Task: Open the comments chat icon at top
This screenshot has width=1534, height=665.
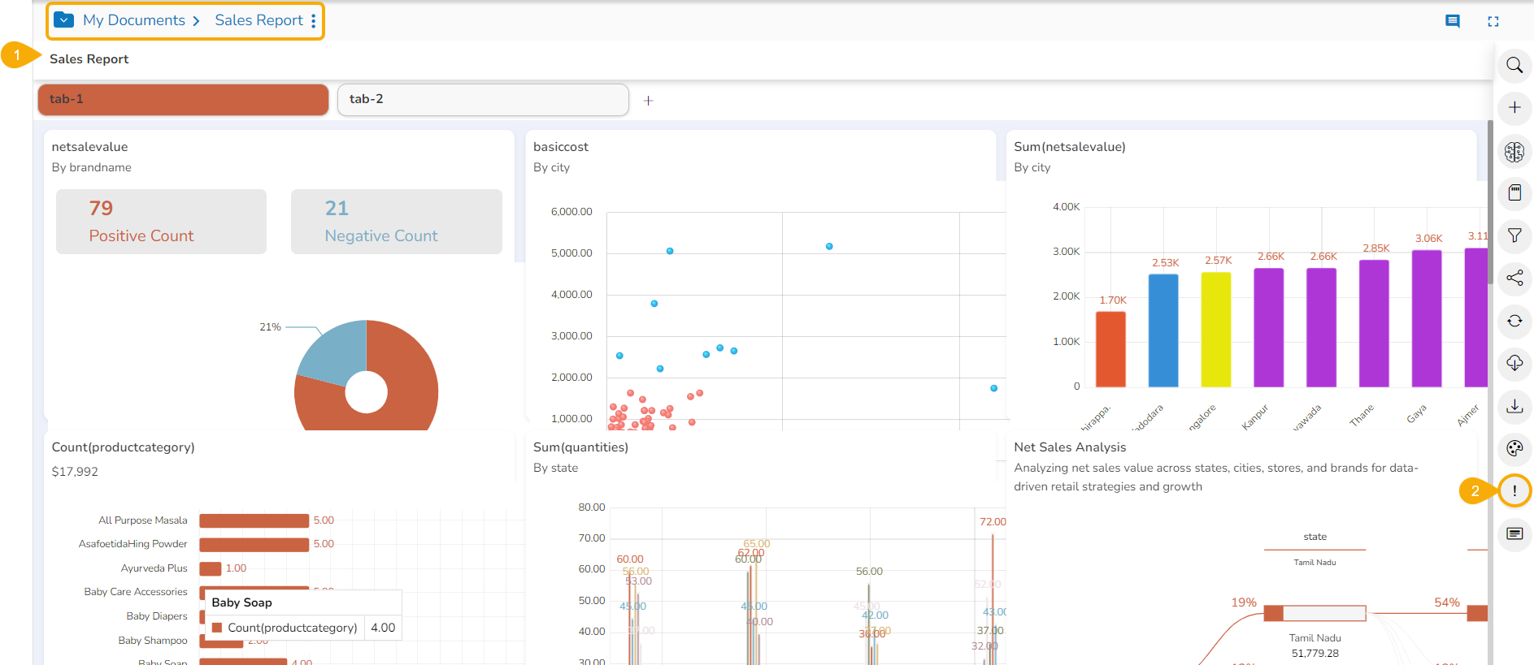Action: [1452, 21]
